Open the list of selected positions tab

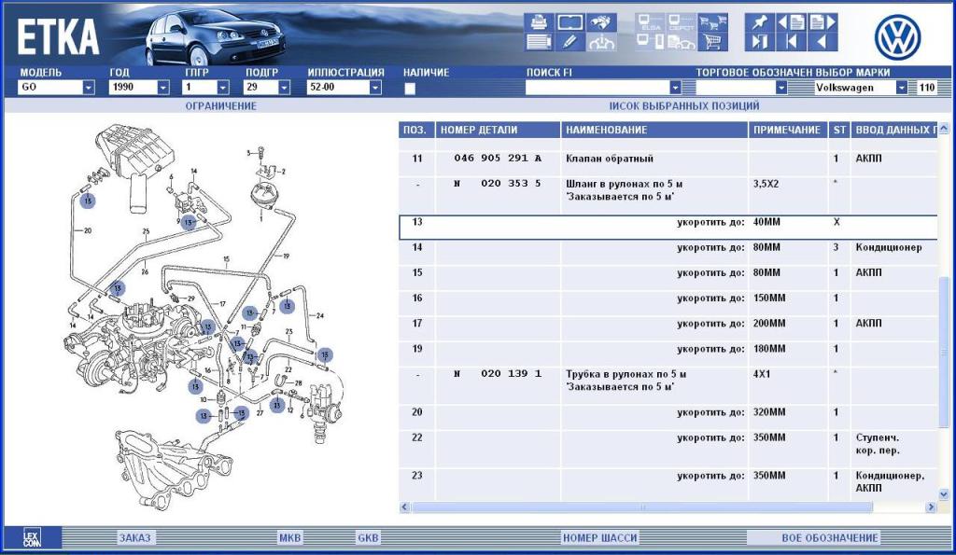[684, 106]
